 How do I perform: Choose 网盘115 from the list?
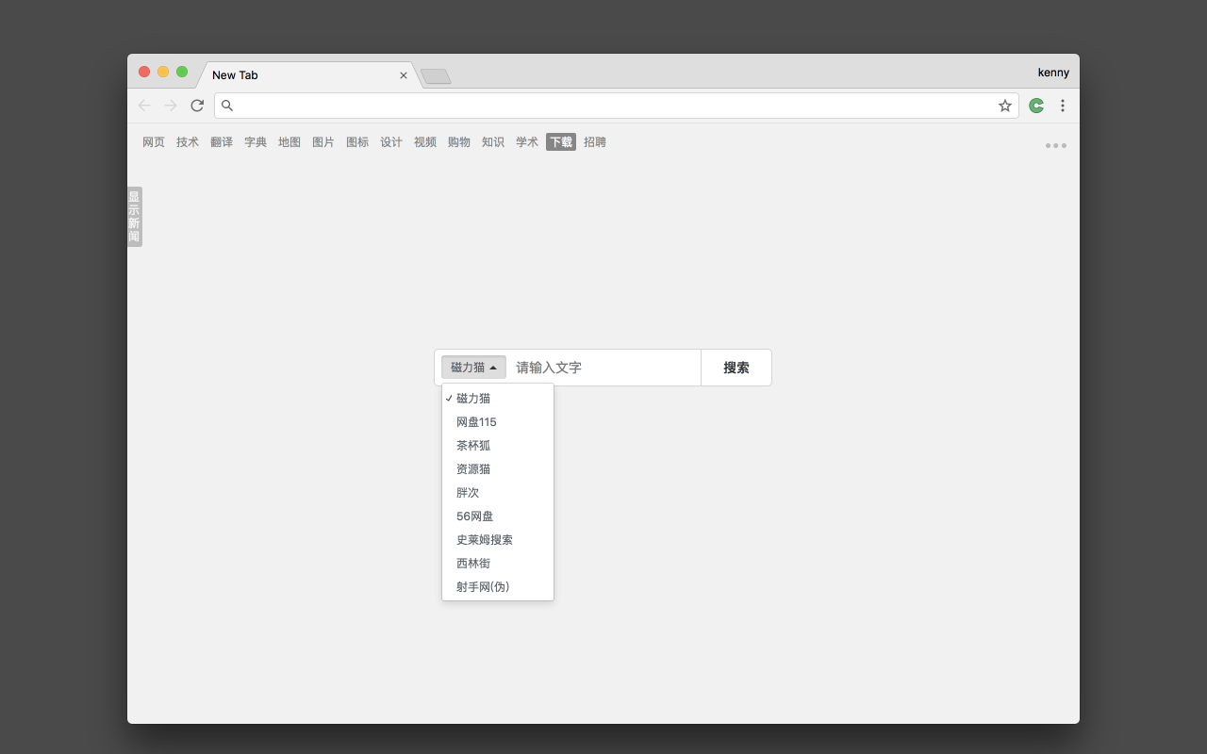(x=498, y=422)
